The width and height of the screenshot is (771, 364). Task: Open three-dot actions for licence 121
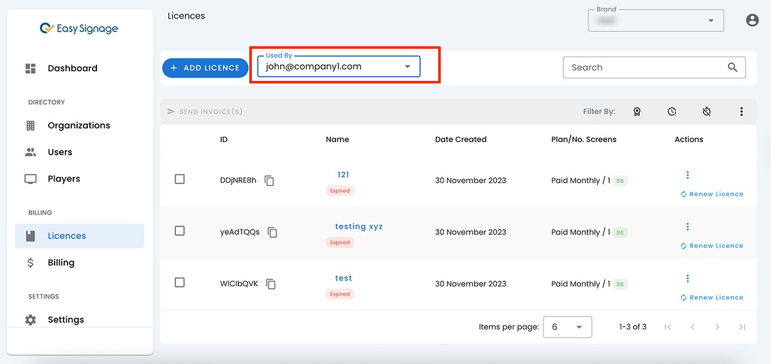pyautogui.click(x=687, y=175)
